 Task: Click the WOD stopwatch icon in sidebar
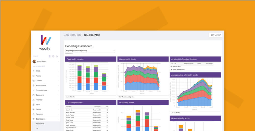tap(33, 71)
